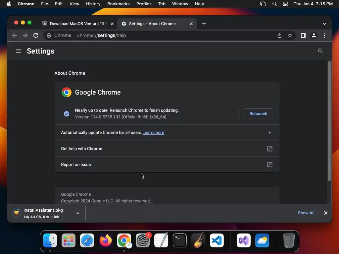This screenshot has height=254, width=339.
Task: Open Report an issue external link icon
Action: [x=269, y=165]
